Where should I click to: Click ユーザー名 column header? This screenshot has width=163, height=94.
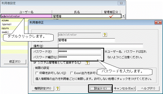point(26,12)
